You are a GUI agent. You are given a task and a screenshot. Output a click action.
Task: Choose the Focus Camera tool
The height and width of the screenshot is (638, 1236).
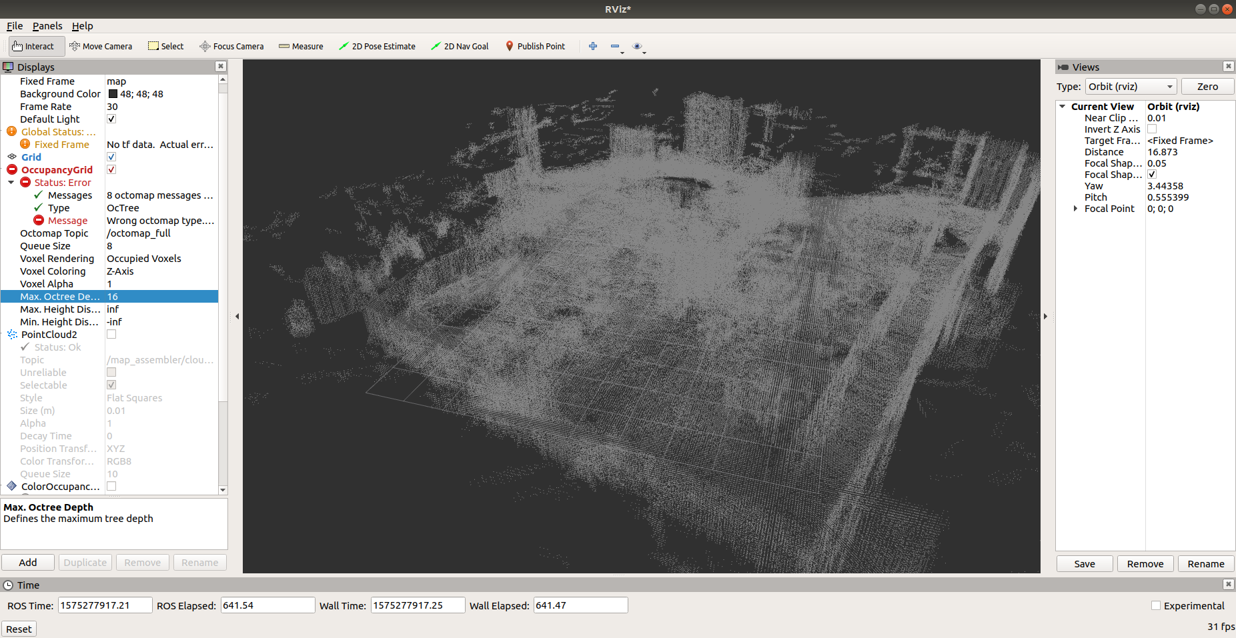[x=231, y=46]
